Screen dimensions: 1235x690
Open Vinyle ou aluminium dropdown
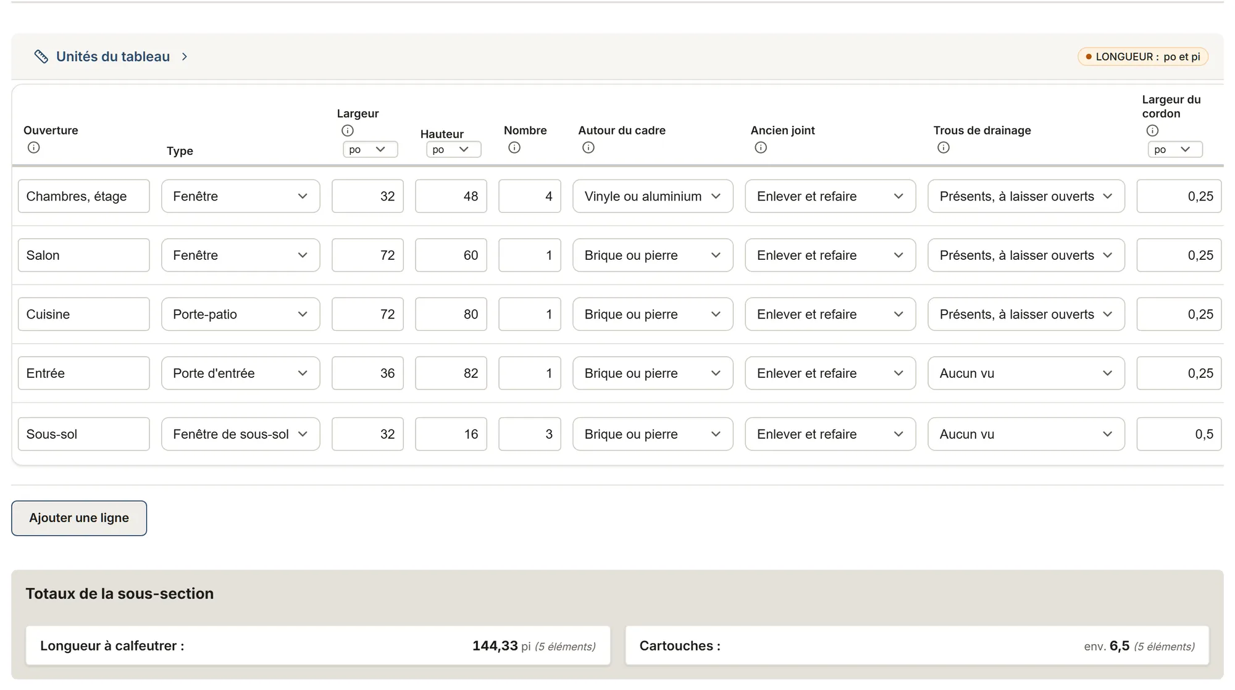653,196
